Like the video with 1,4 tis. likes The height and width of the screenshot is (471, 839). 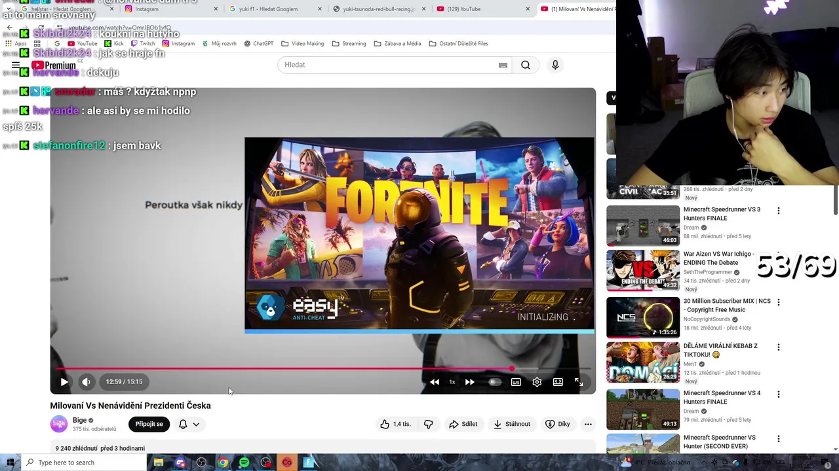(x=395, y=424)
